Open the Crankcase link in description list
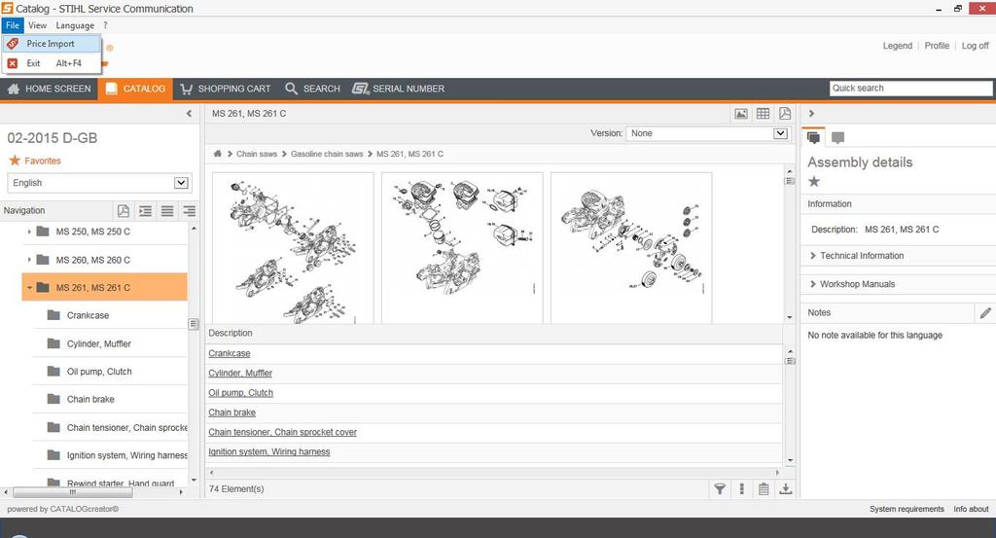 [x=230, y=354]
